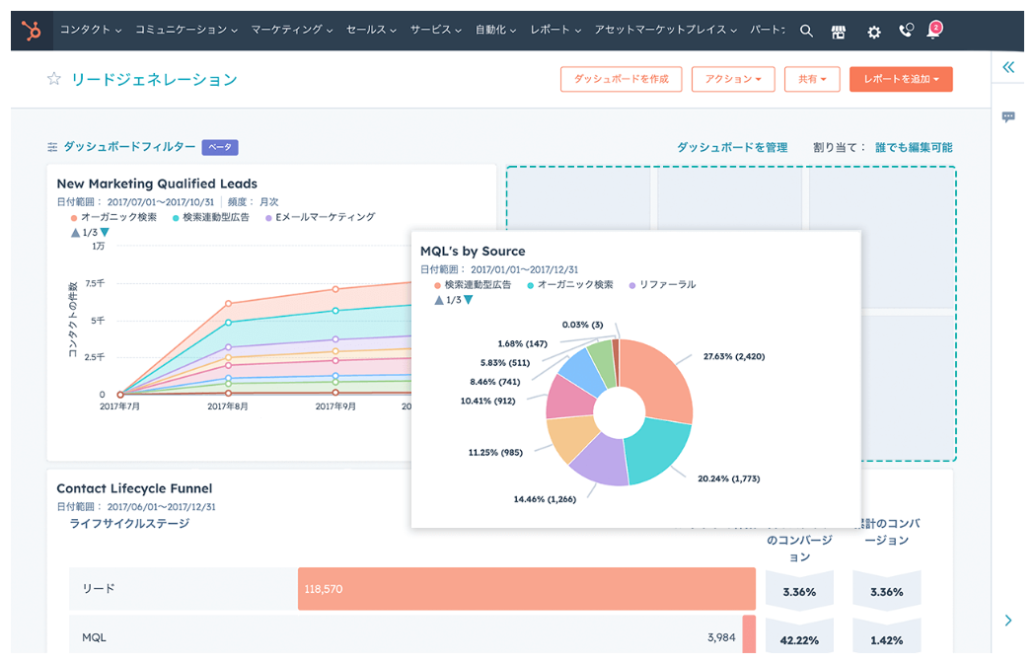The height and width of the screenshot is (664, 1035).
Task: Open notifications from the bell icon
Action: (932, 33)
